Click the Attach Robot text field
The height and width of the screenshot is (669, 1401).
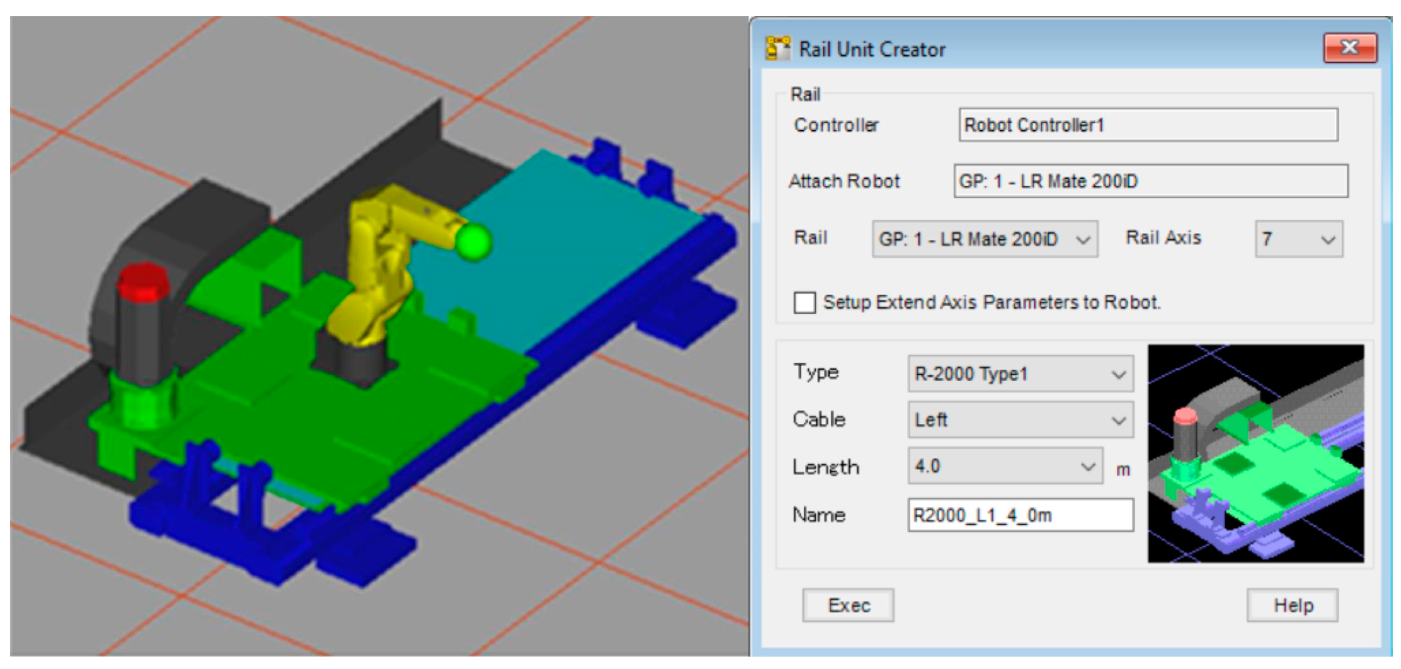point(1150,181)
